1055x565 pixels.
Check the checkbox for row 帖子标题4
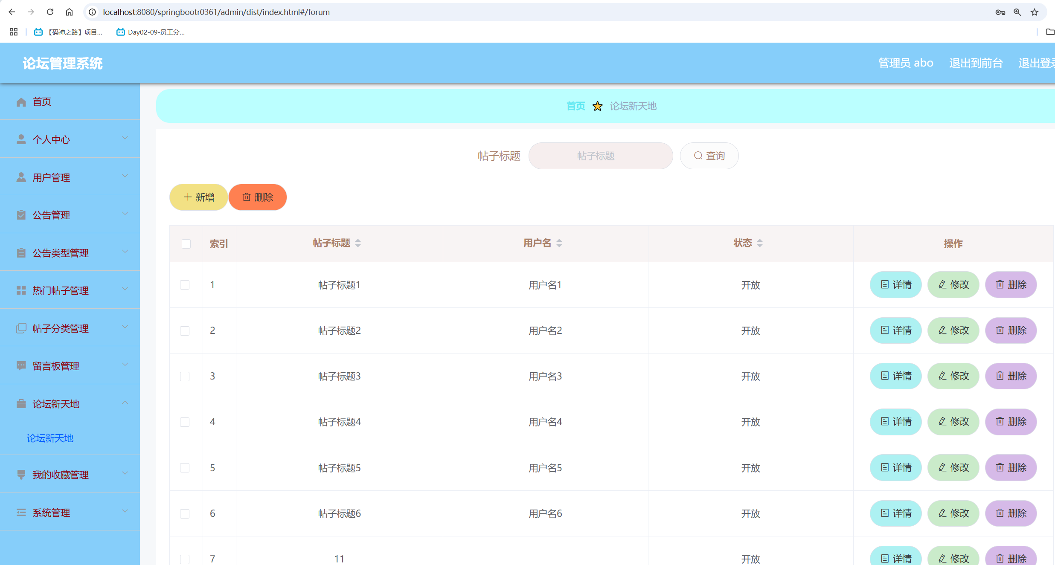[x=185, y=422]
